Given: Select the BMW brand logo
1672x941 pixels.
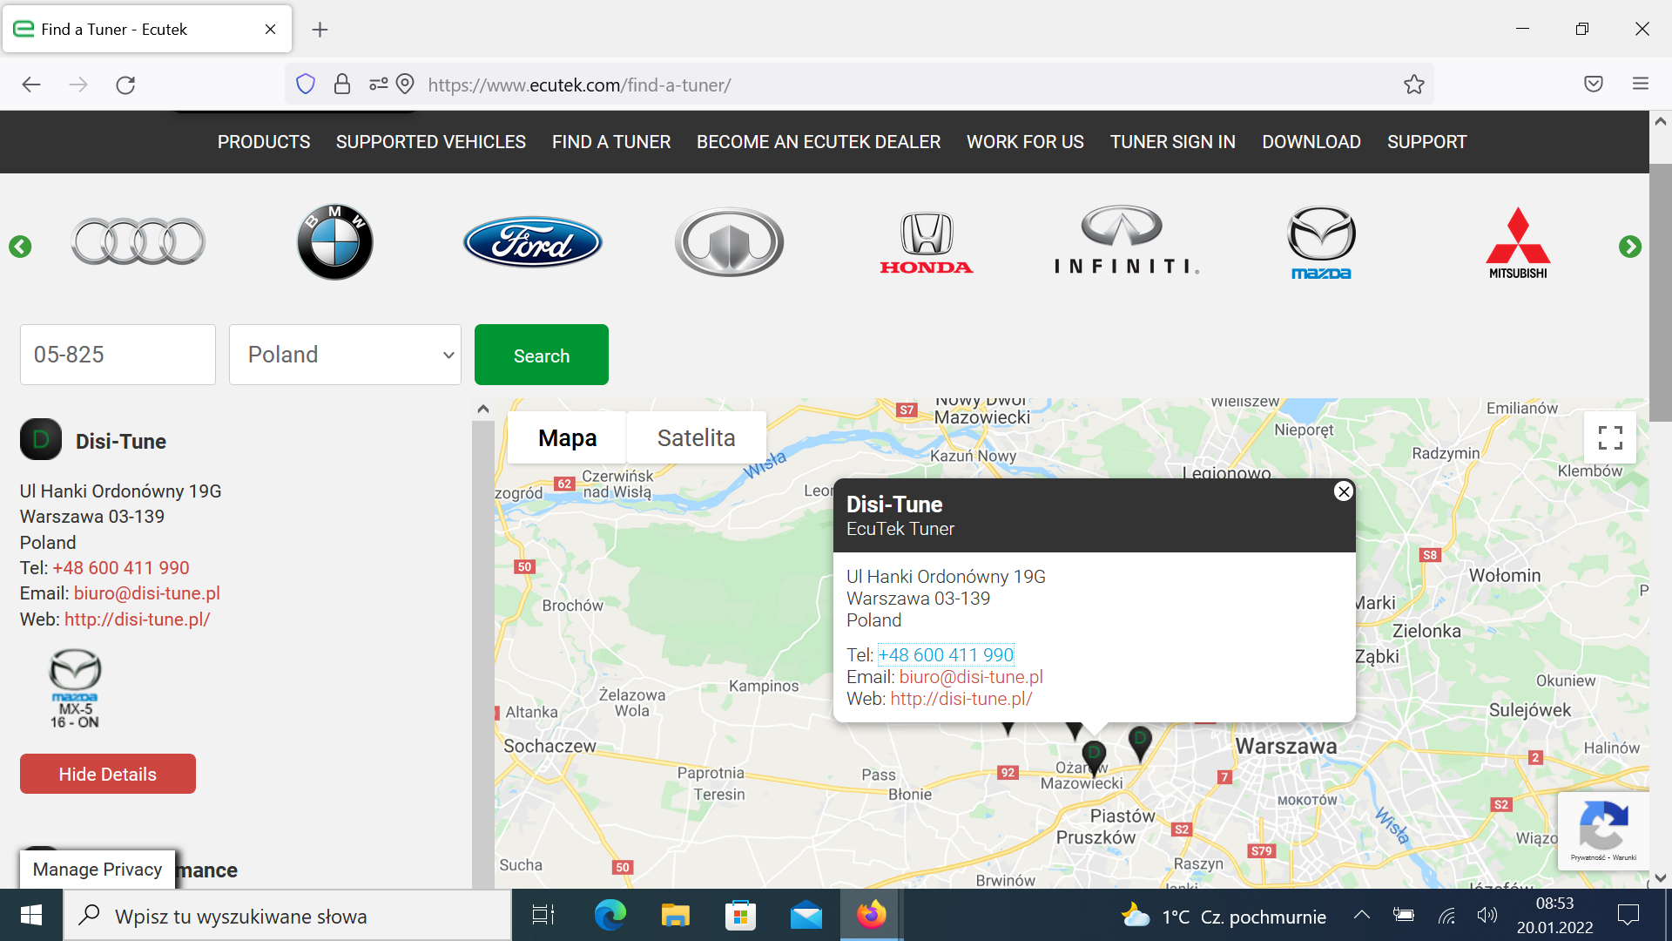Looking at the screenshot, I should 335,242.
